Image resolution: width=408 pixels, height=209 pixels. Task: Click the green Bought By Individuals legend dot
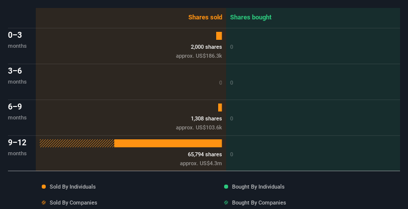tap(226, 187)
